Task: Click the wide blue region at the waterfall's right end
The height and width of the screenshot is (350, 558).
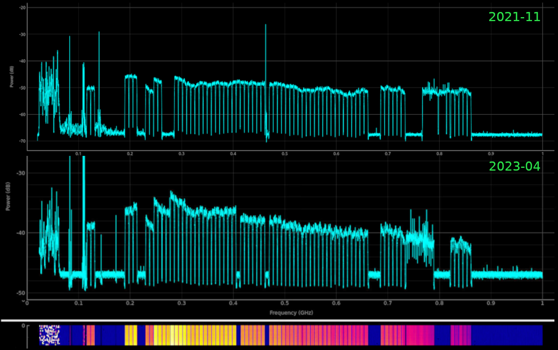Action: point(506,335)
